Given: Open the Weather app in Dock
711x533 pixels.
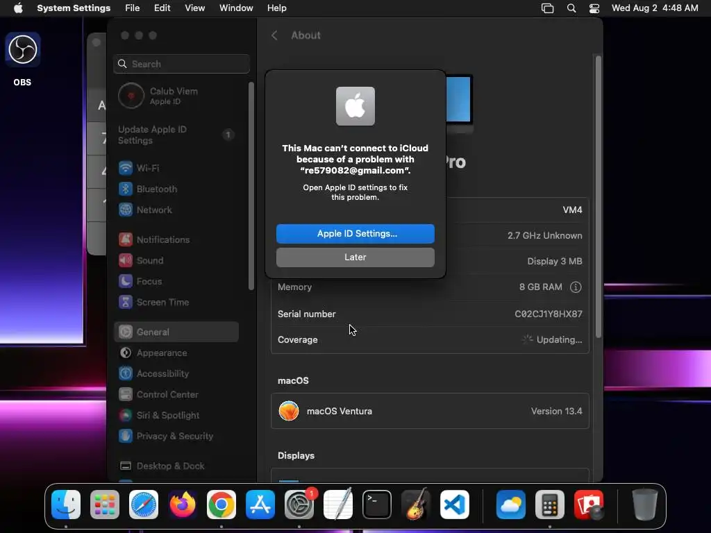Looking at the screenshot, I should tap(511, 505).
